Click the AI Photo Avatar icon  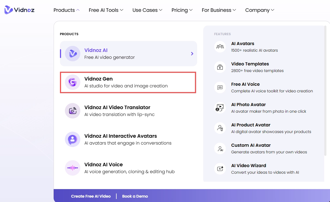220,108
